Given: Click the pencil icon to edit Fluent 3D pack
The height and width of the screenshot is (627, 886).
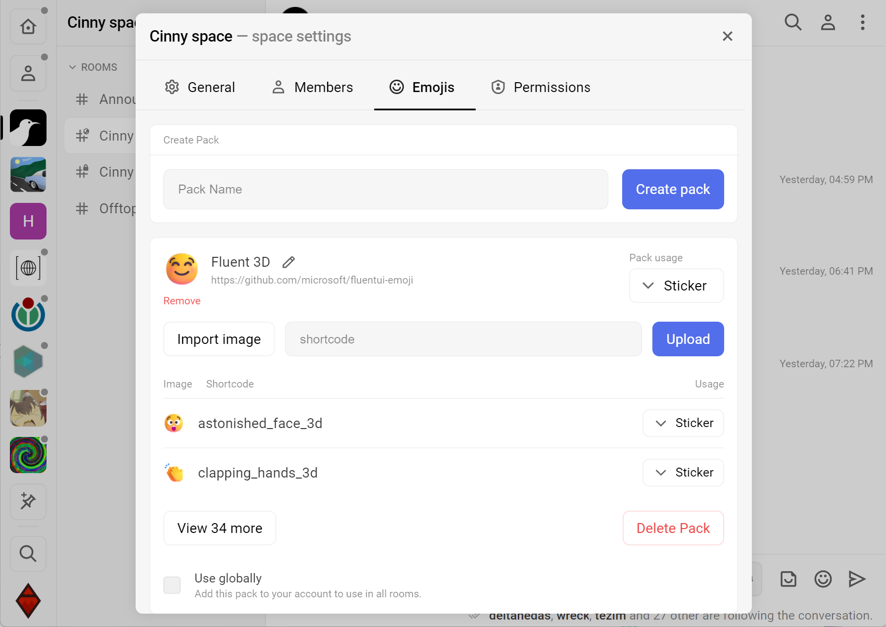Looking at the screenshot, I should pos(289,262).
